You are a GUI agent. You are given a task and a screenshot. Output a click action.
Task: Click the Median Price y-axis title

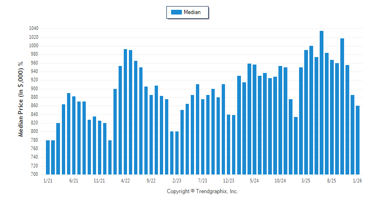click(21, 99)
